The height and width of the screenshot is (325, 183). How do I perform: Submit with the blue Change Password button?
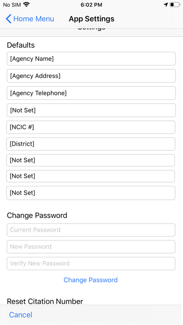91,280
